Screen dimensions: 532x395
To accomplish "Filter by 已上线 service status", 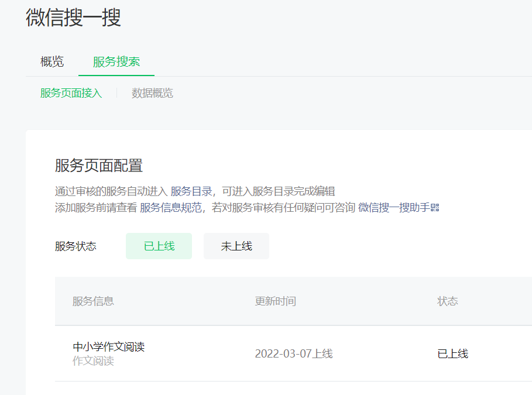I will (x=159, y=246).
